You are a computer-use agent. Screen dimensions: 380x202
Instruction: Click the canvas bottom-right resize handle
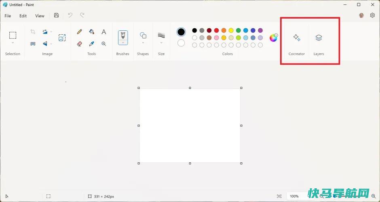(x=241, y=164)
